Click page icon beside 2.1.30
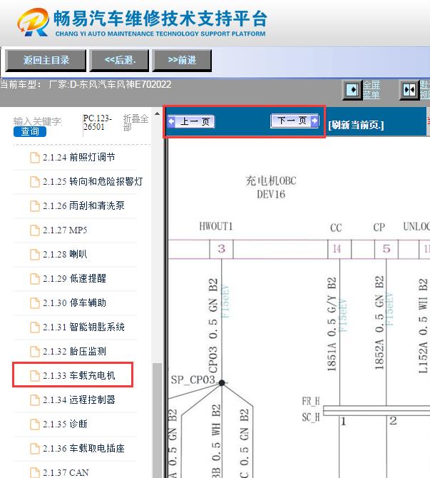This screenshot has width=430, height=478. click(x=35, y=303)
